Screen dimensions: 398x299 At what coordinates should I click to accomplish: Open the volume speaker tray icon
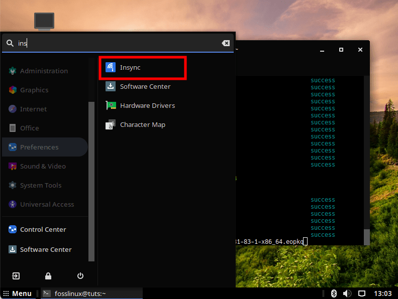tap(347, 293)
